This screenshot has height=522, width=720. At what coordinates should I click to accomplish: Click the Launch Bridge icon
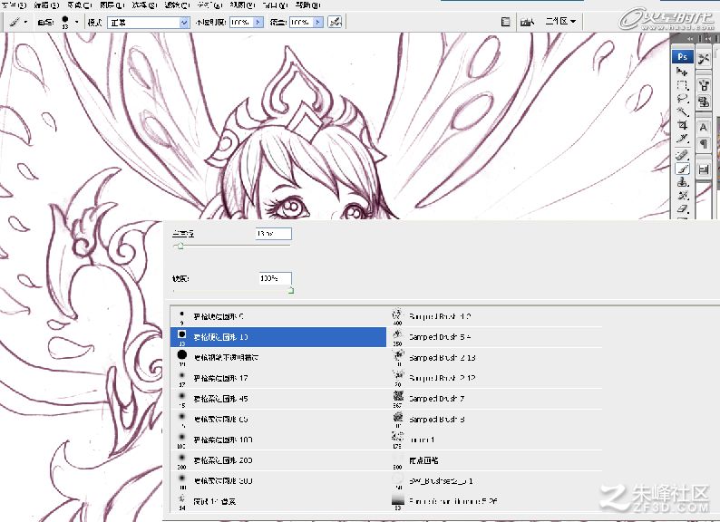pos(527,22)
